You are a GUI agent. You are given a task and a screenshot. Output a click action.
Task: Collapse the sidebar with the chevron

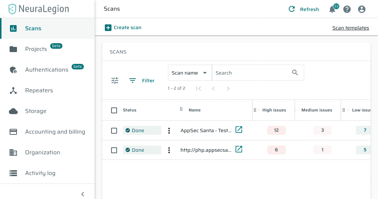[83, 194]
